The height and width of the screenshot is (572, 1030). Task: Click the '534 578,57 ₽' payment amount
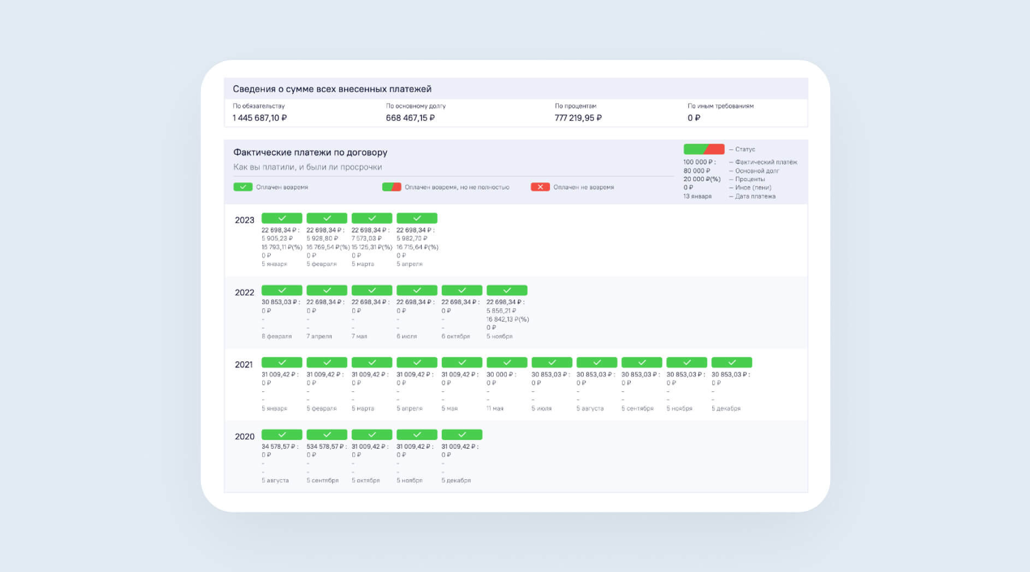[x=326, y=446]
